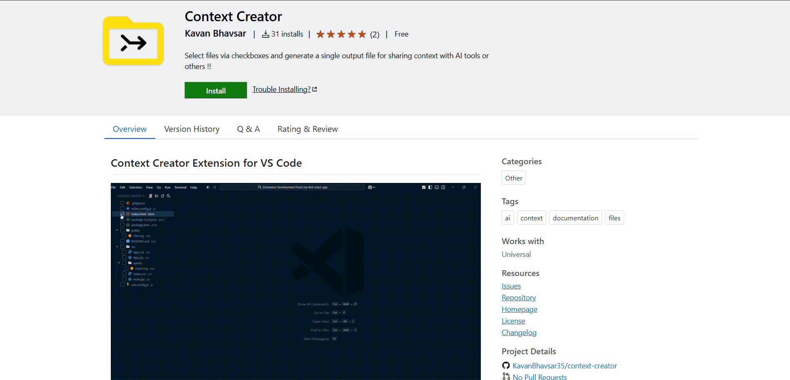Toggle panel layout icon in the preview title bar

437,187
